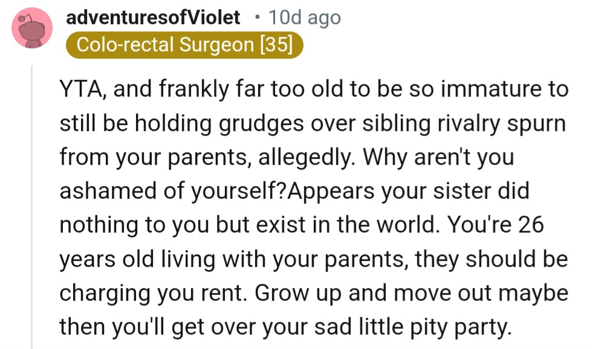The height and width of the screenshot is (349, 592).
Task: Click the pink Reddit snoo avatar
Action: pos(32,28)
